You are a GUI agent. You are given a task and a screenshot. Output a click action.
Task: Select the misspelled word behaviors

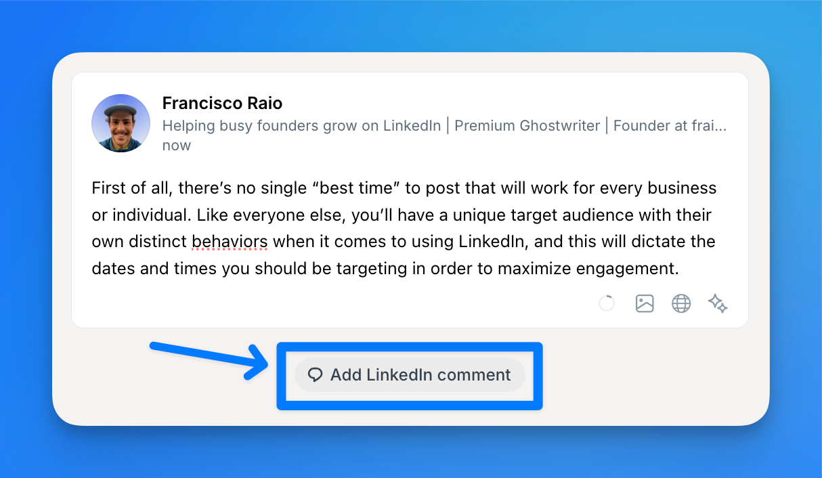pyautogui.click(x=229, y=241)
